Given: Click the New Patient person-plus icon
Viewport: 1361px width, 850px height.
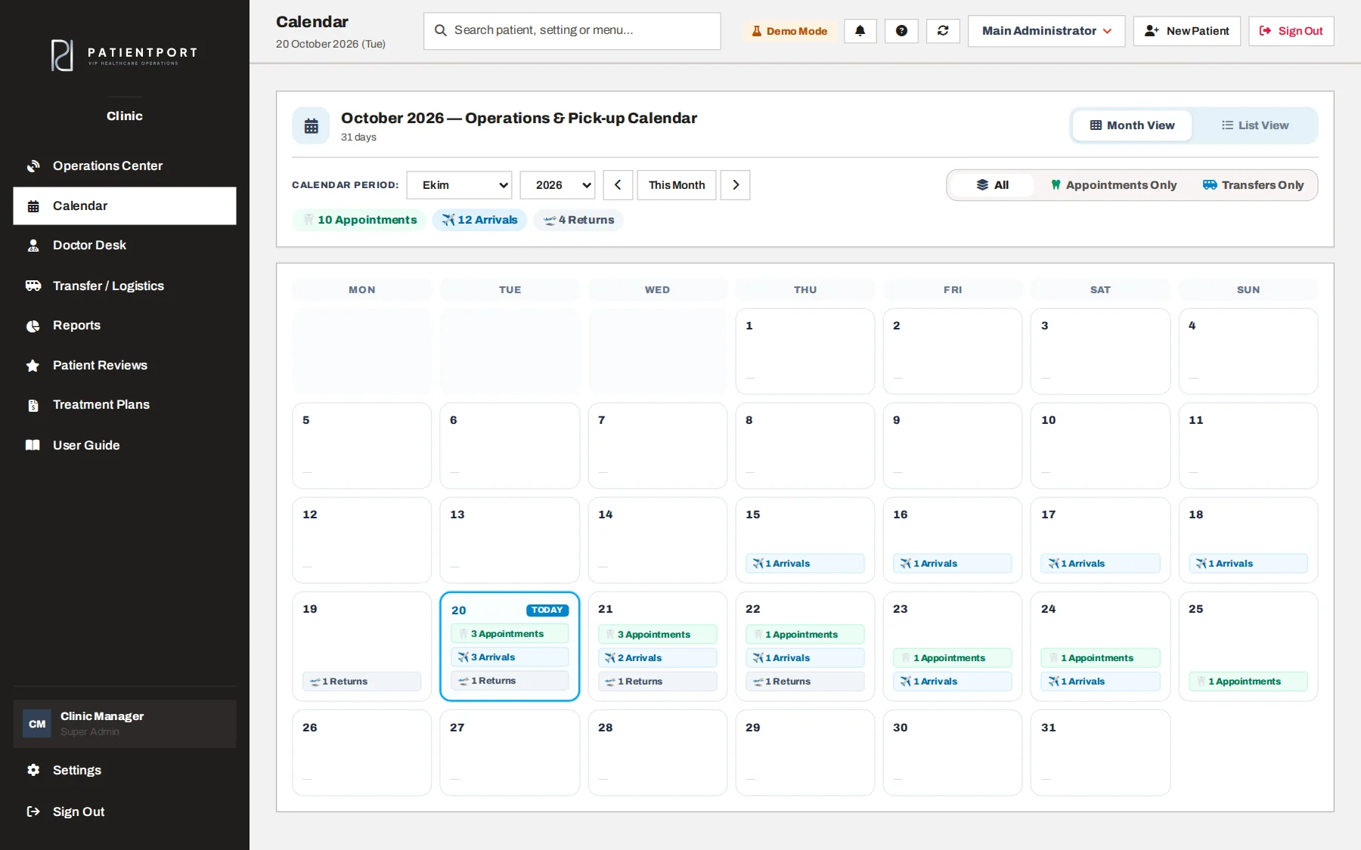Looking at the screenshot, I should 1152,31.
